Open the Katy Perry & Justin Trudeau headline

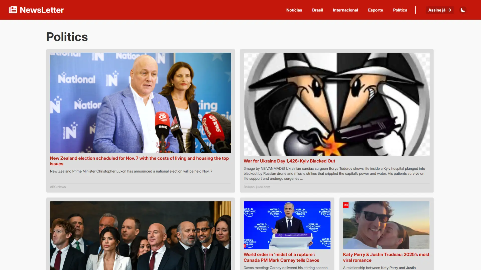tap(386, 257)
